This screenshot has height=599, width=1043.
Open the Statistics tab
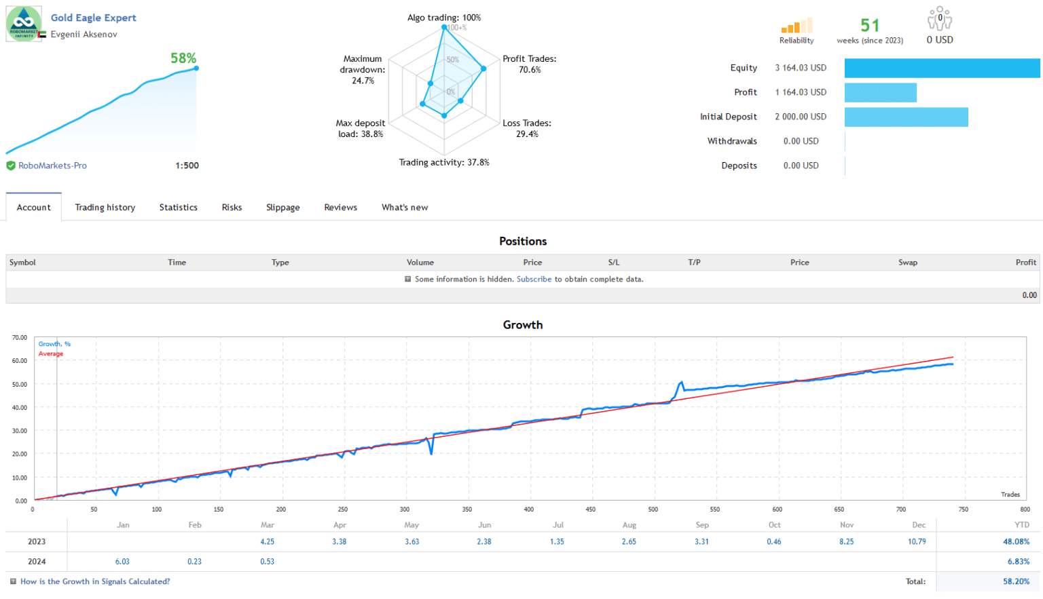[178, 207]
